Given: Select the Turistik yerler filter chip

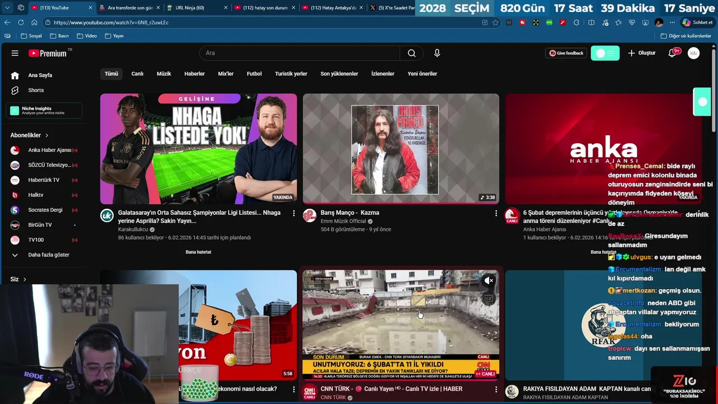Looking at the screenshot, I should click(291, 74).
